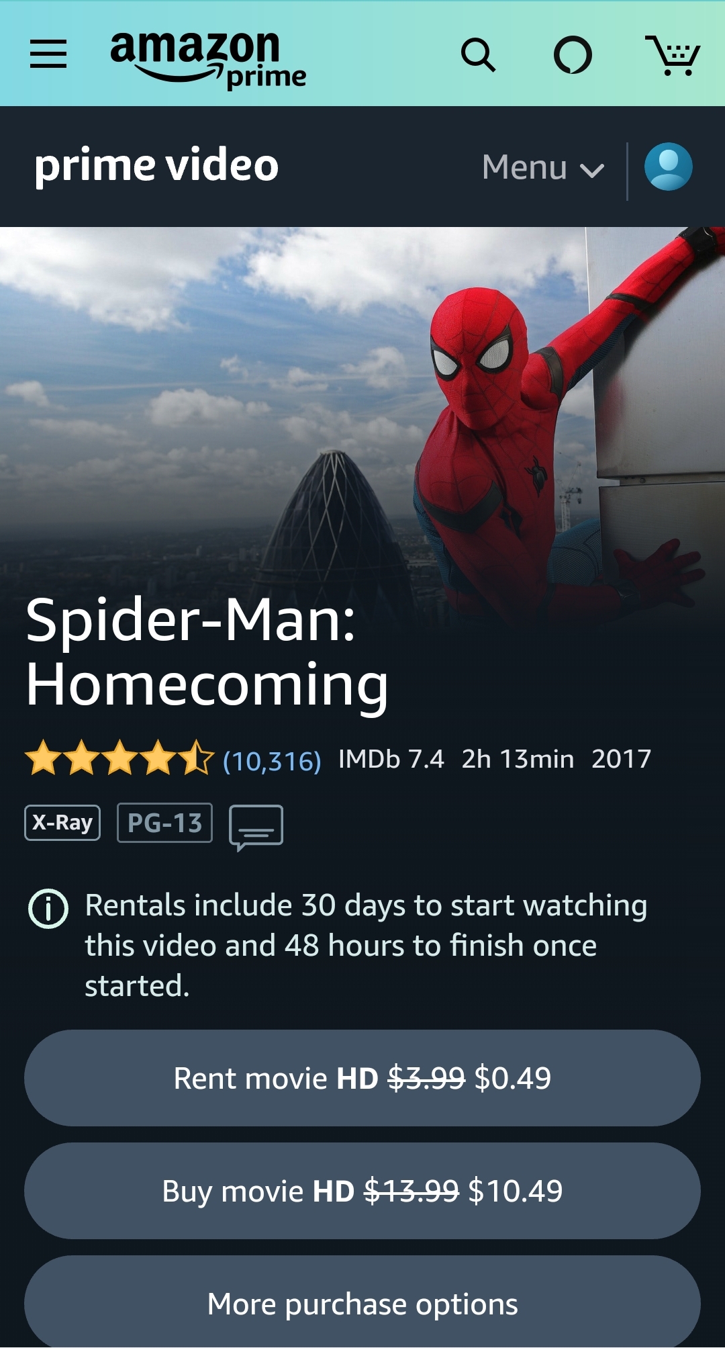725x1348 pixels.
Task: Open the hamburger navigation menu
Action: [48, 54]
